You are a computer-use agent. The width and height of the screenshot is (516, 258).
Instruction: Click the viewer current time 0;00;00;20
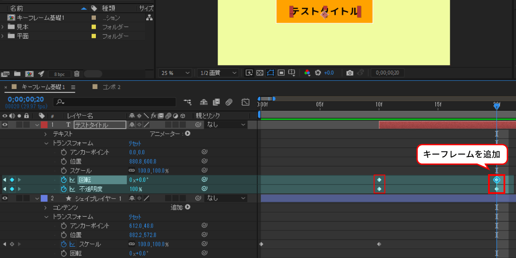tap(387, 73)
